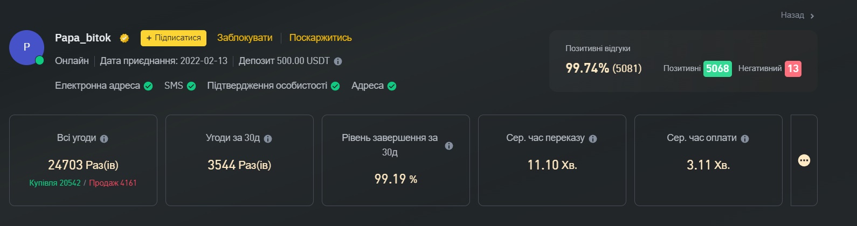Click the Підтвердження особистості verification checkmark
857x226 pixels.
335,86
